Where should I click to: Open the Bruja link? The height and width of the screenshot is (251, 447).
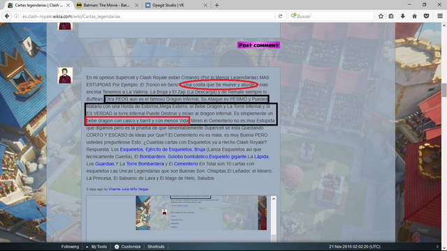point(200,149)
